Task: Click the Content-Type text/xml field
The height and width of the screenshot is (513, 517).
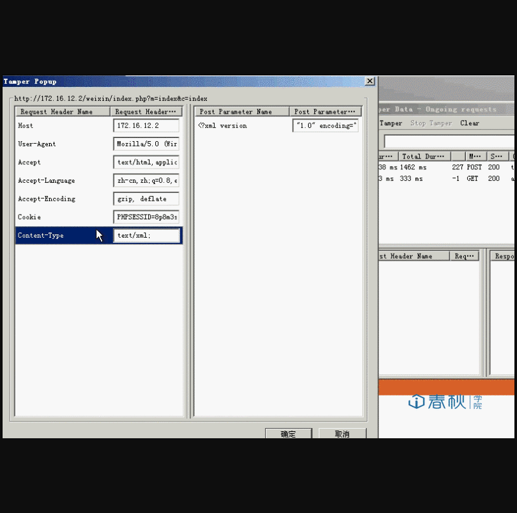Action: tap(146, 235)
